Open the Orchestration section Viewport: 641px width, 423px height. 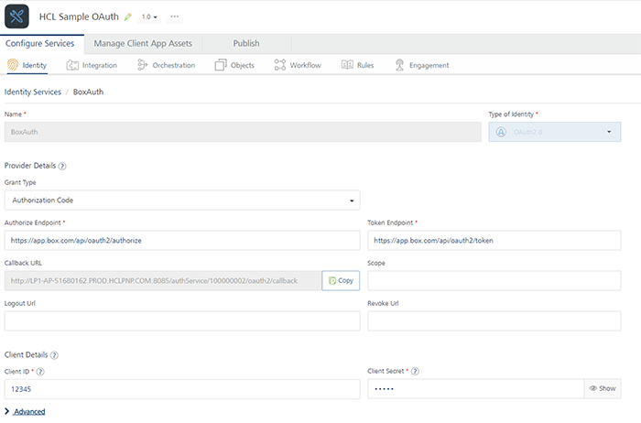[166, 66]
